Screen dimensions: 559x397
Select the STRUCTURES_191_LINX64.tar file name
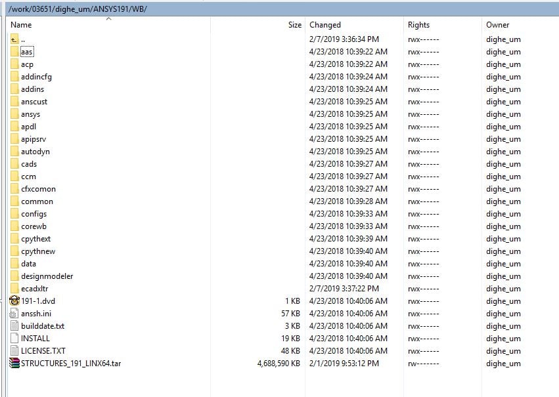pos(71,363)
